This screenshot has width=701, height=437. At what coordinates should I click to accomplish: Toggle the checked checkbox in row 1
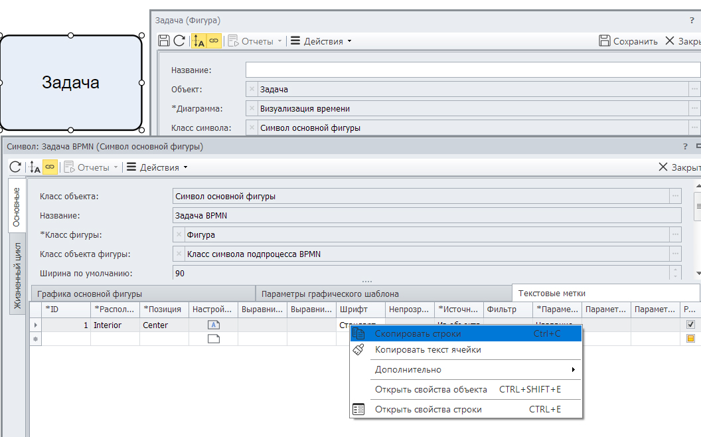[x=690, y=325]
